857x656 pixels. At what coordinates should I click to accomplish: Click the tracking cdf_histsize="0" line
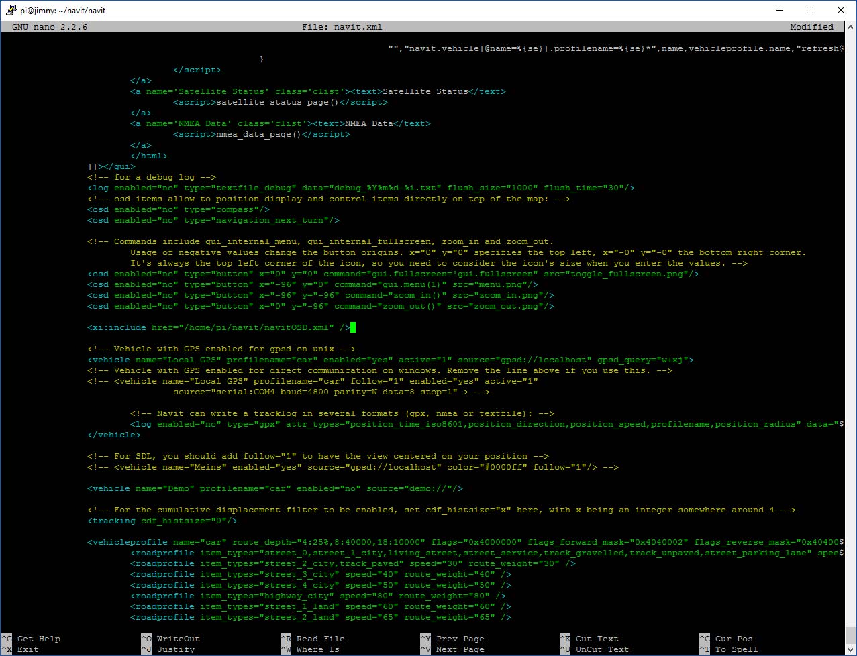pyautogui.click(x=162, y=521)
